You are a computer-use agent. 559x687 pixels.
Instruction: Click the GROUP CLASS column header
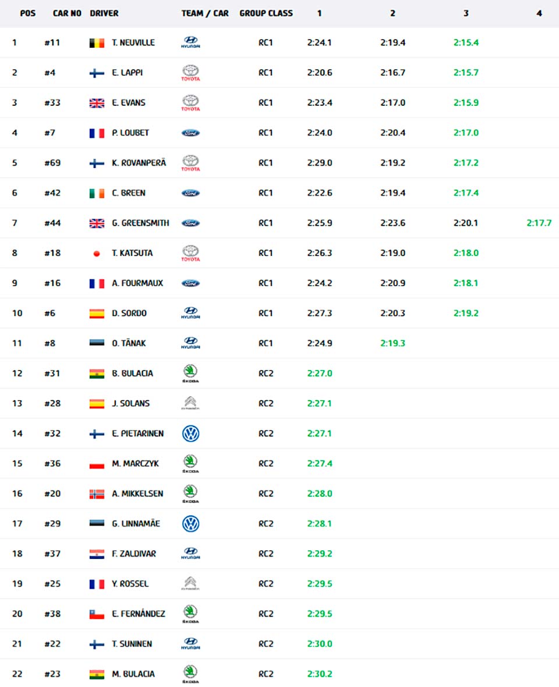tap(266, 13)
